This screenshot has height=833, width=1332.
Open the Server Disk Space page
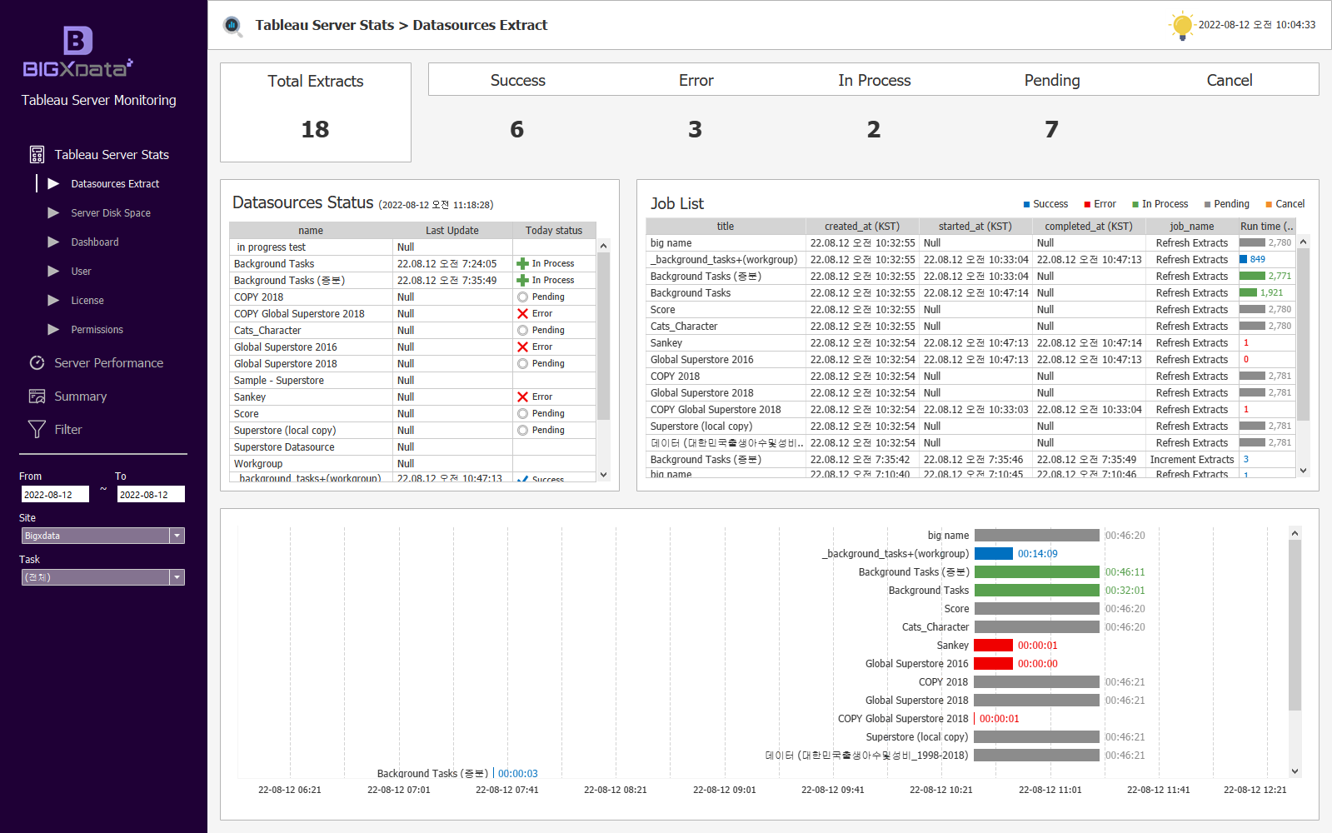pyautogui.click(x=111, y=212)
